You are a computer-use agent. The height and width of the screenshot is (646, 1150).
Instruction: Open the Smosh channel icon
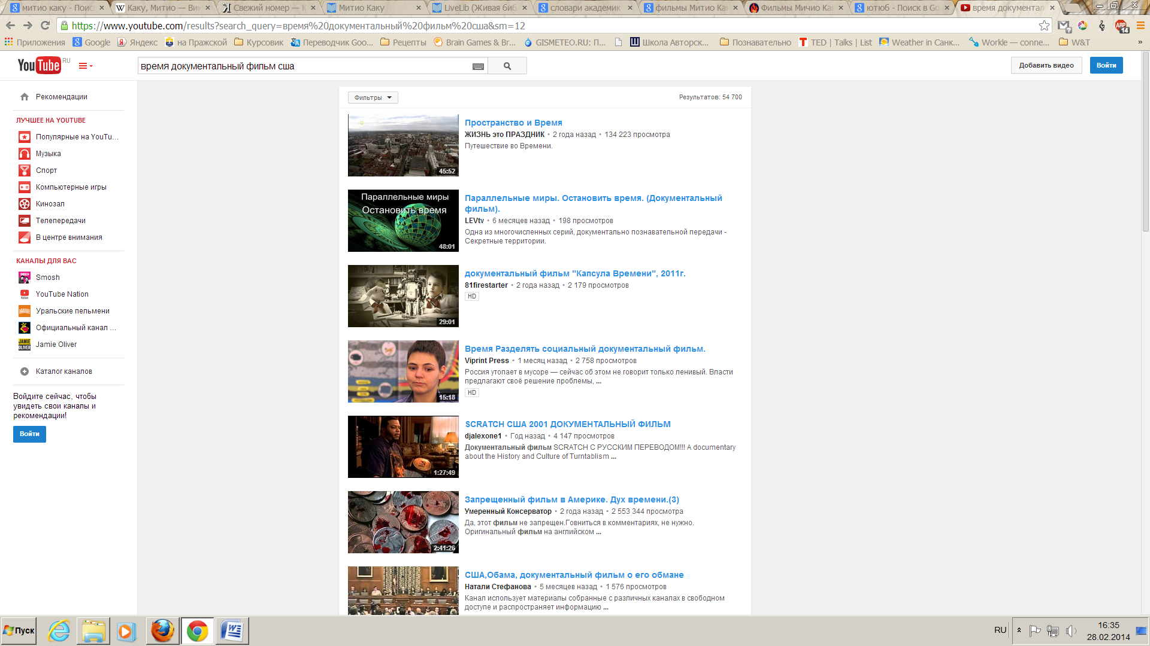pyautogui.click(x=25, y=278)
